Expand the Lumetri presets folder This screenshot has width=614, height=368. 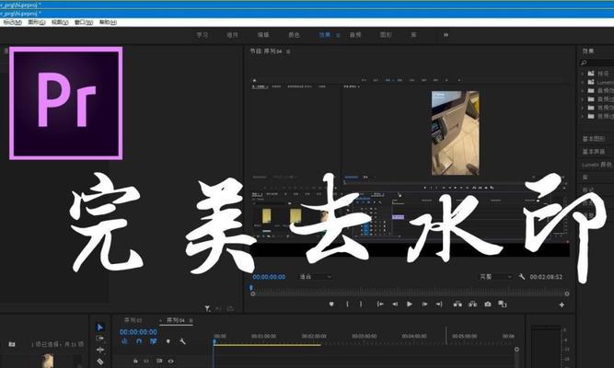click(x=582, y=82)
